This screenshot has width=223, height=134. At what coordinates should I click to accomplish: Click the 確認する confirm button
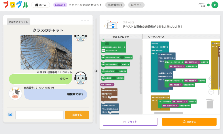coord(189,122)
